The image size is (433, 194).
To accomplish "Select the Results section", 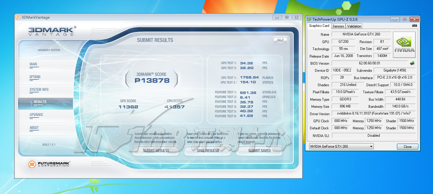I will coord(45,104).
